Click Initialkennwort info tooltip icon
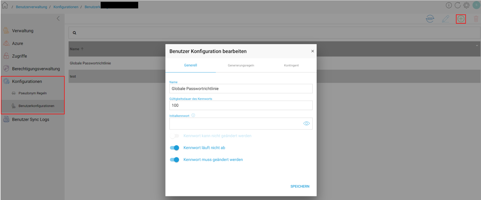 [x=193, y=115]
